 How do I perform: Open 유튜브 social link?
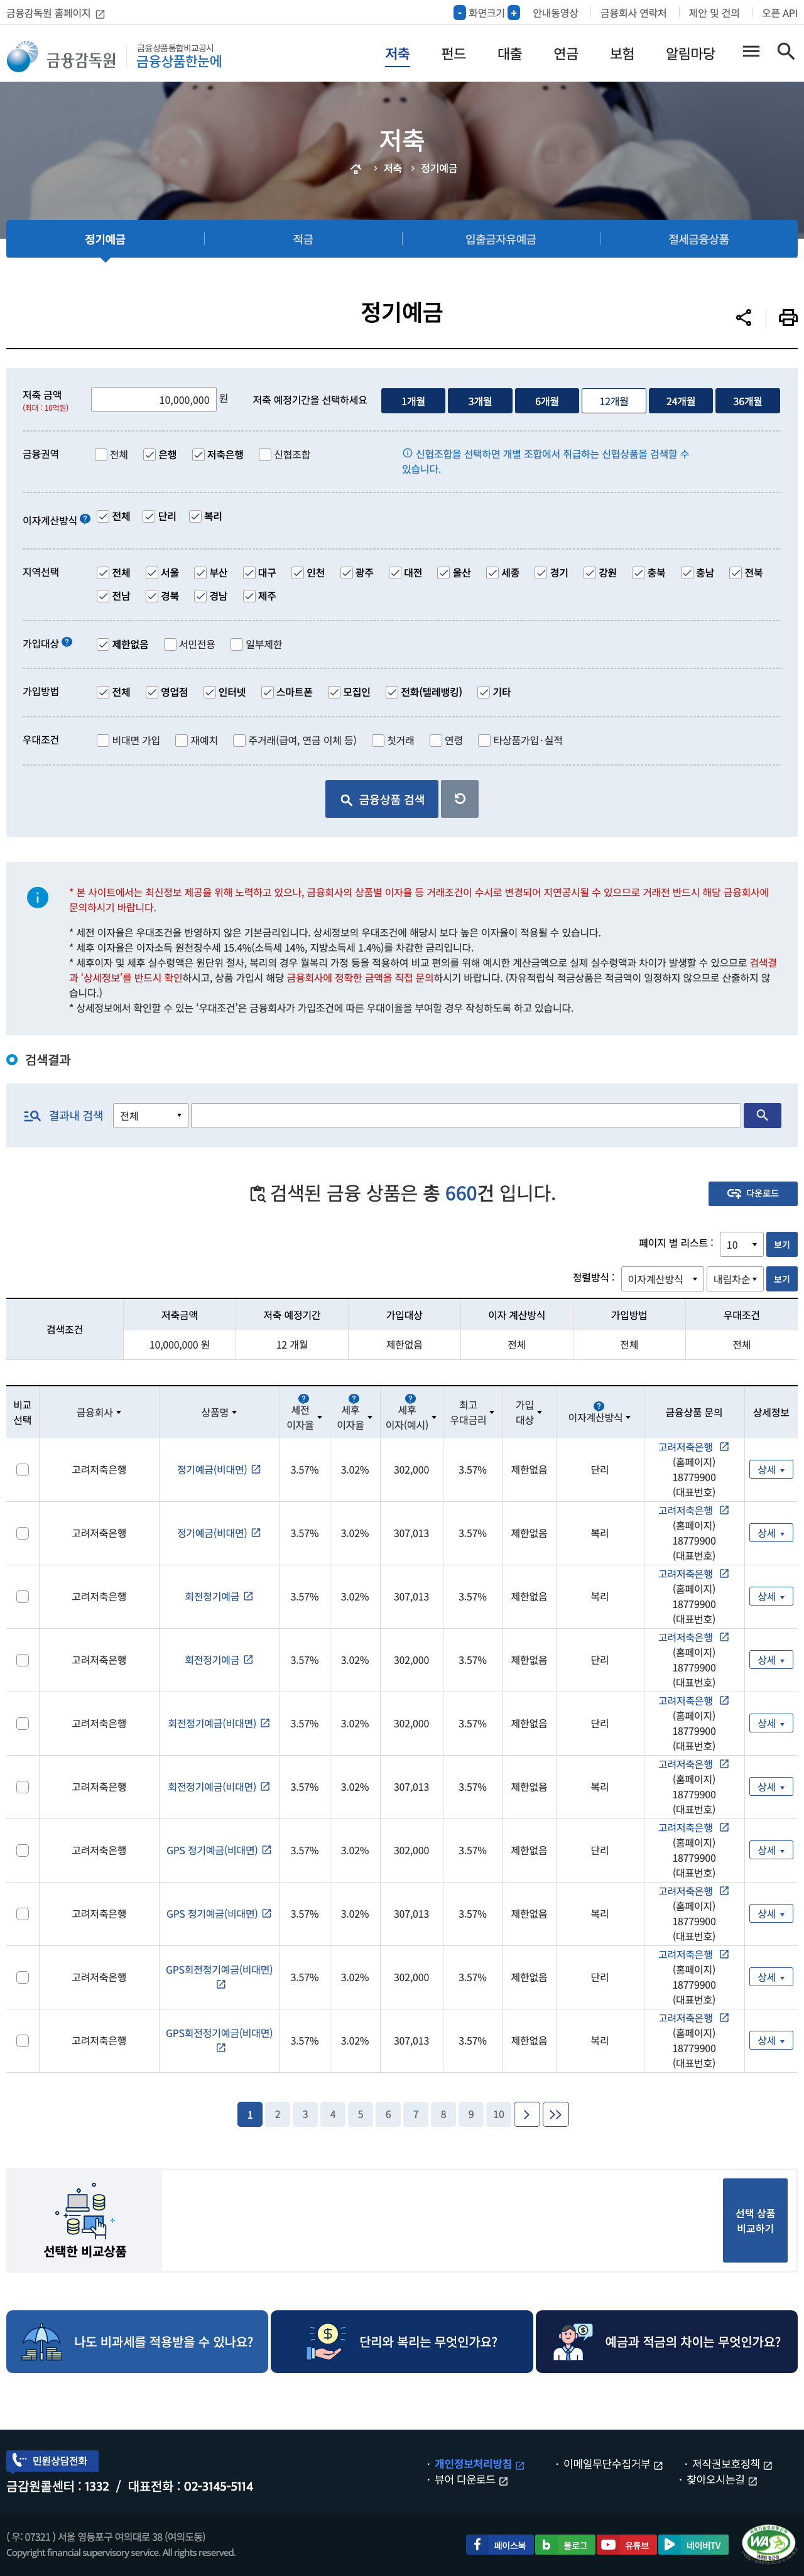(x=627, y=2545)
